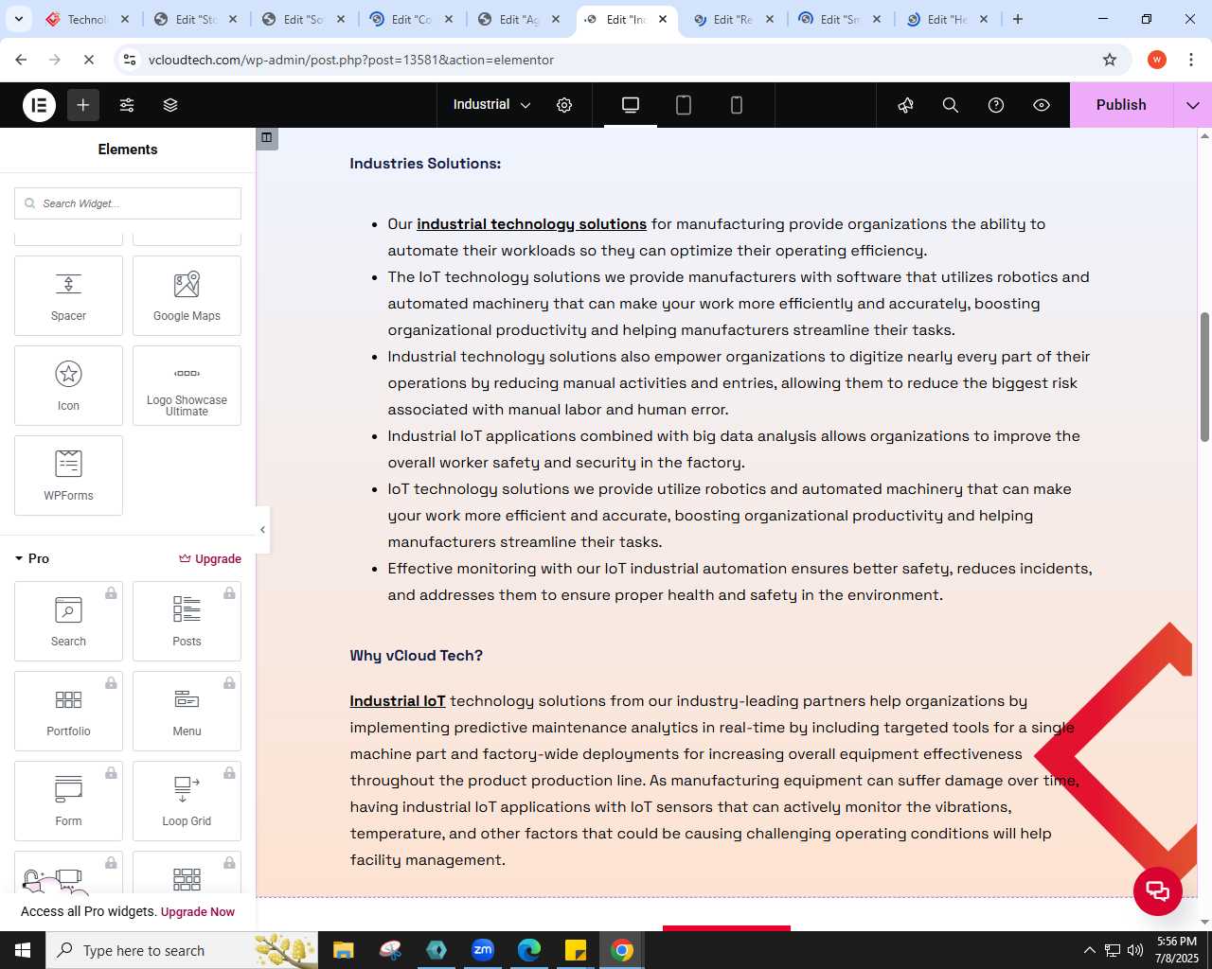Screen dimensions: 1212x969
Task: Switch to the Edit "He tab
Action: click(x=948, y=19)
